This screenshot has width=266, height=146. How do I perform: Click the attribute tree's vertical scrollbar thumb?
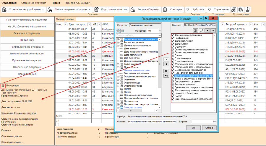click(x=160, y=64)
